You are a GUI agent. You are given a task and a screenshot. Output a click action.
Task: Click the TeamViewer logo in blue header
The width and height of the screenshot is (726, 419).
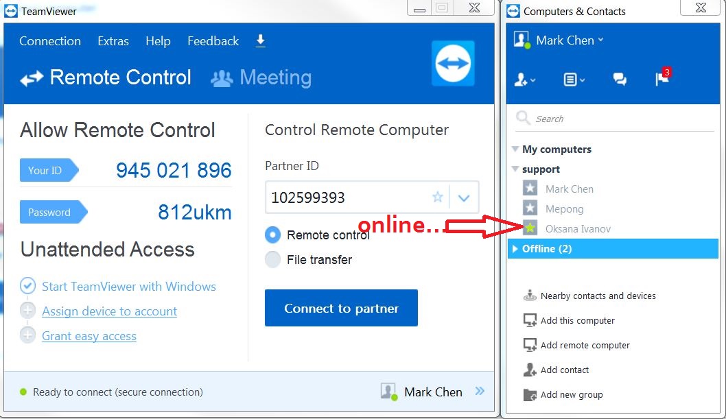pos(453,63)
